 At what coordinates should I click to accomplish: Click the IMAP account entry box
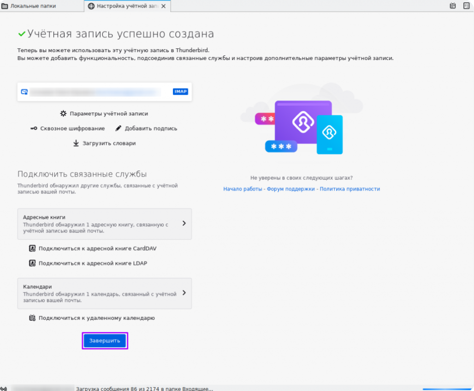pyautogui.click(x=104, y=92)
